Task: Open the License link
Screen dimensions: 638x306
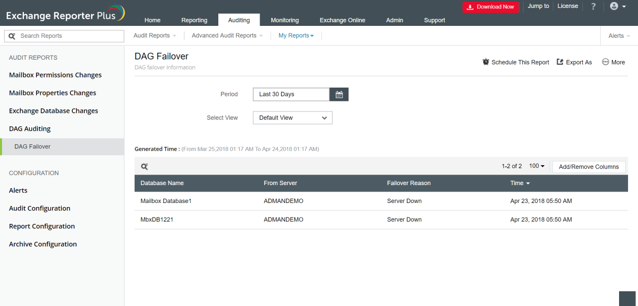Action: point(568,6)
